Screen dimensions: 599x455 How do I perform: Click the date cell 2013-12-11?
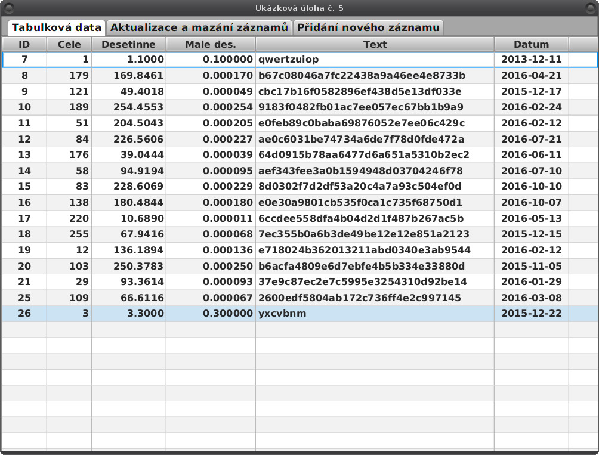pyautogui.click(x=532, y=60)
